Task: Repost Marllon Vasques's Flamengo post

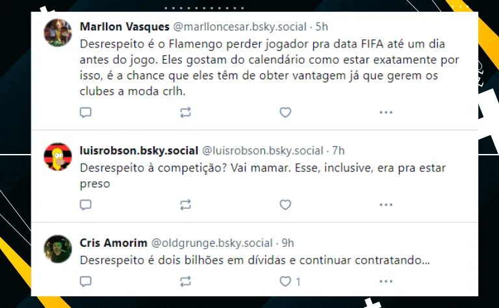Action: click(x=186, y=112)
